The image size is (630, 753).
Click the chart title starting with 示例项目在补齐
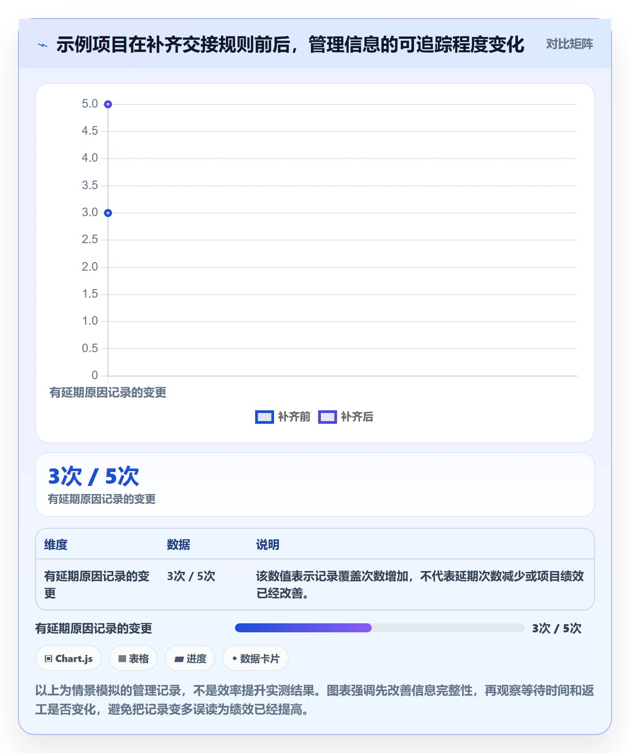290,45
